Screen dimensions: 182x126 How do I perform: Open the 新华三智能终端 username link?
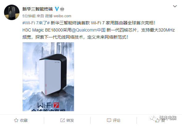[x=37, y=9]
